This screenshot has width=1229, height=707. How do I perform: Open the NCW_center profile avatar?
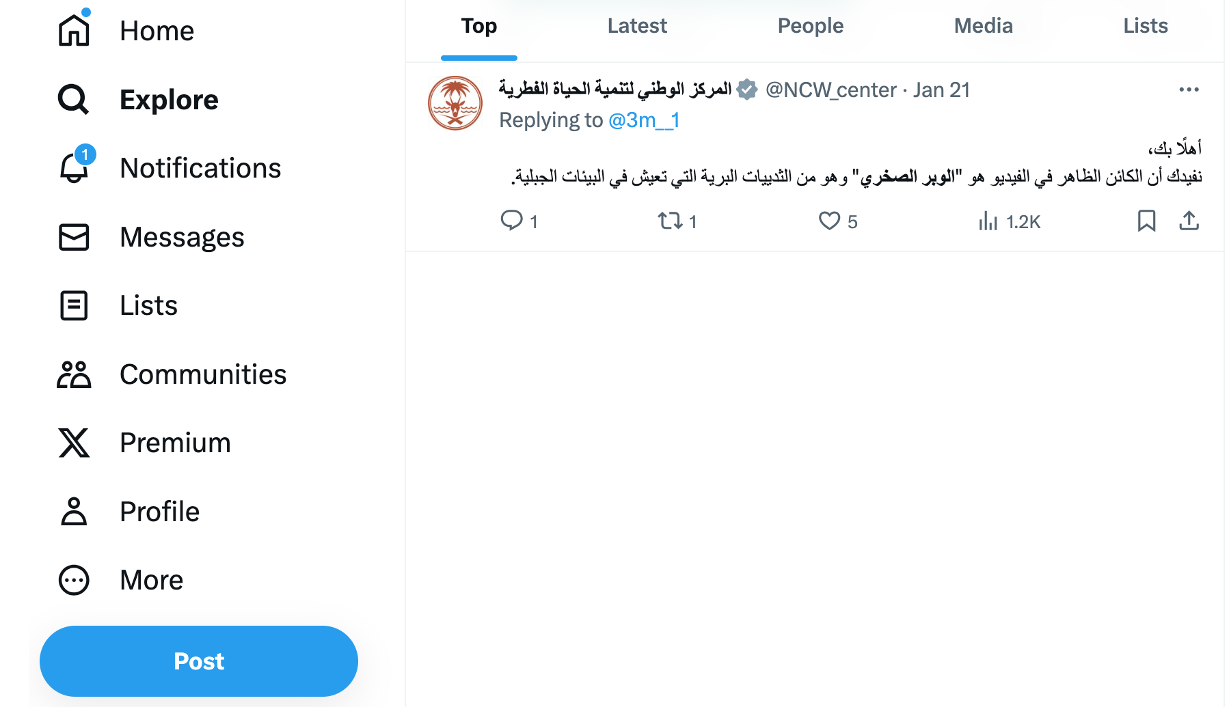click(455, 103)
